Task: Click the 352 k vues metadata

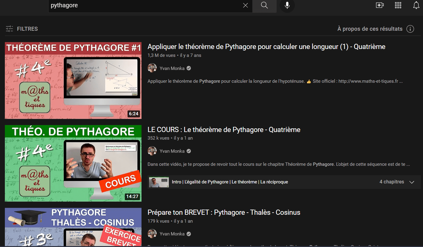Action: pyautogui.click(x=159, y=138)
